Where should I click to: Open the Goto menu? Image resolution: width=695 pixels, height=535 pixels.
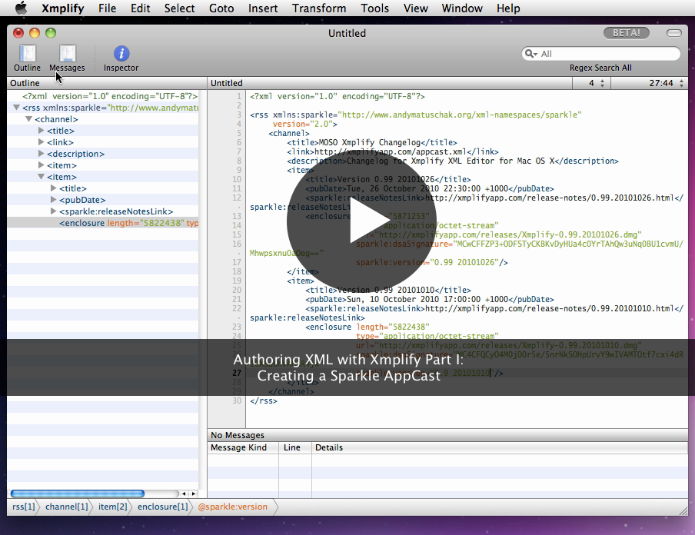[221, 8]
